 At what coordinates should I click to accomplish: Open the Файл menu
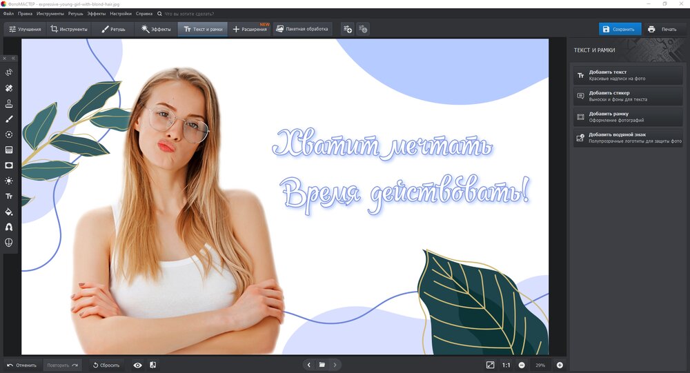pos(8,14)
